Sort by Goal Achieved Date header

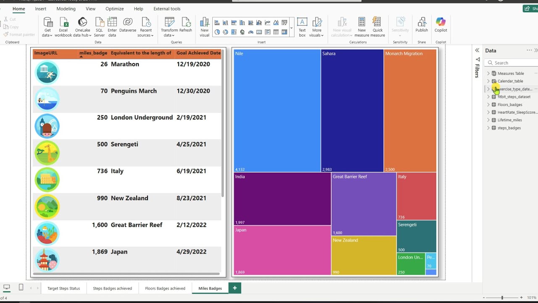(198, 53)
